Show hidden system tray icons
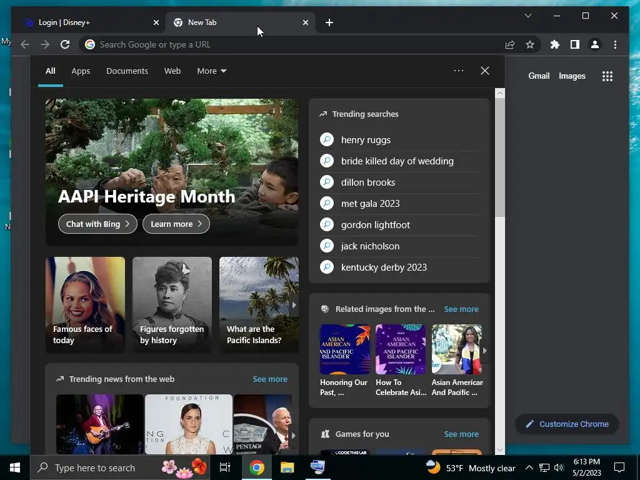This screenshot has width=640, height=480. pos(529,467)
